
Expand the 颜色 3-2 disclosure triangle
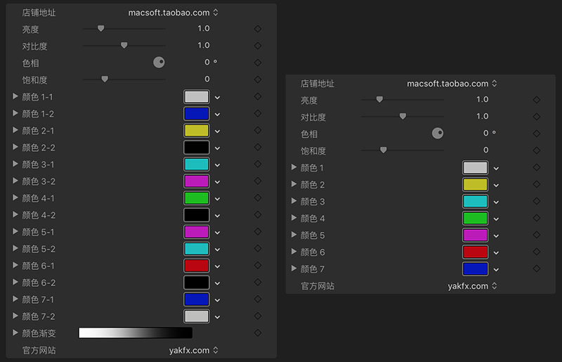pyautogui.click(x=15, y=181)
